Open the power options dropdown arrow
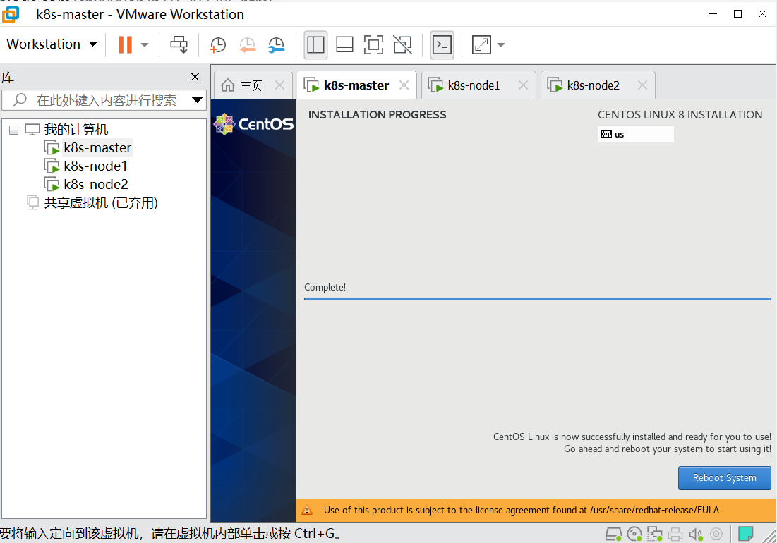Image resolution: width=777 pixels, height=543 pixels. (145, 44)
